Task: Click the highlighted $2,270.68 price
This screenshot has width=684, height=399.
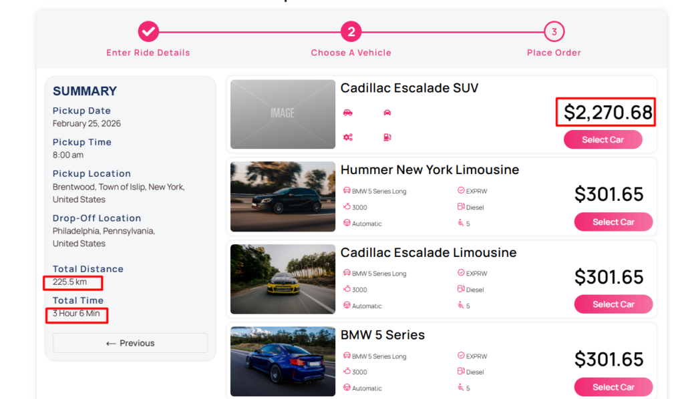Action: click(x=605, y=113)
